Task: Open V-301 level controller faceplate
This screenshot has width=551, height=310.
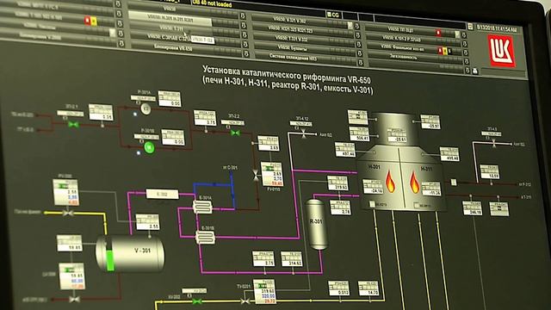Action: coord(71,276)
